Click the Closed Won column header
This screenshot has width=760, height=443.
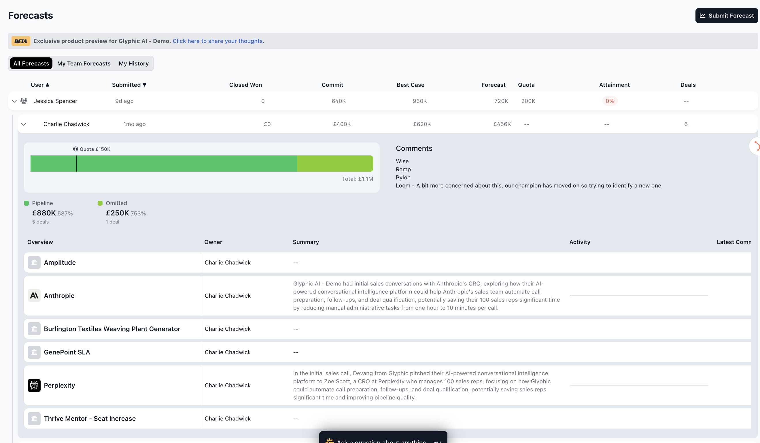245,85
